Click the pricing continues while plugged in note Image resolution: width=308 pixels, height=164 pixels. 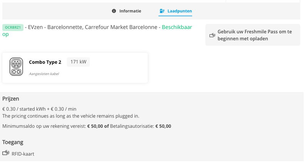70,116
